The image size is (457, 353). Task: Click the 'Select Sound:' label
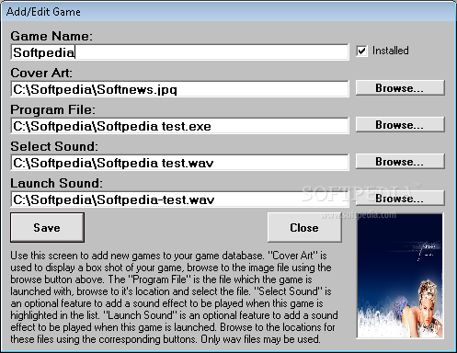54,146
